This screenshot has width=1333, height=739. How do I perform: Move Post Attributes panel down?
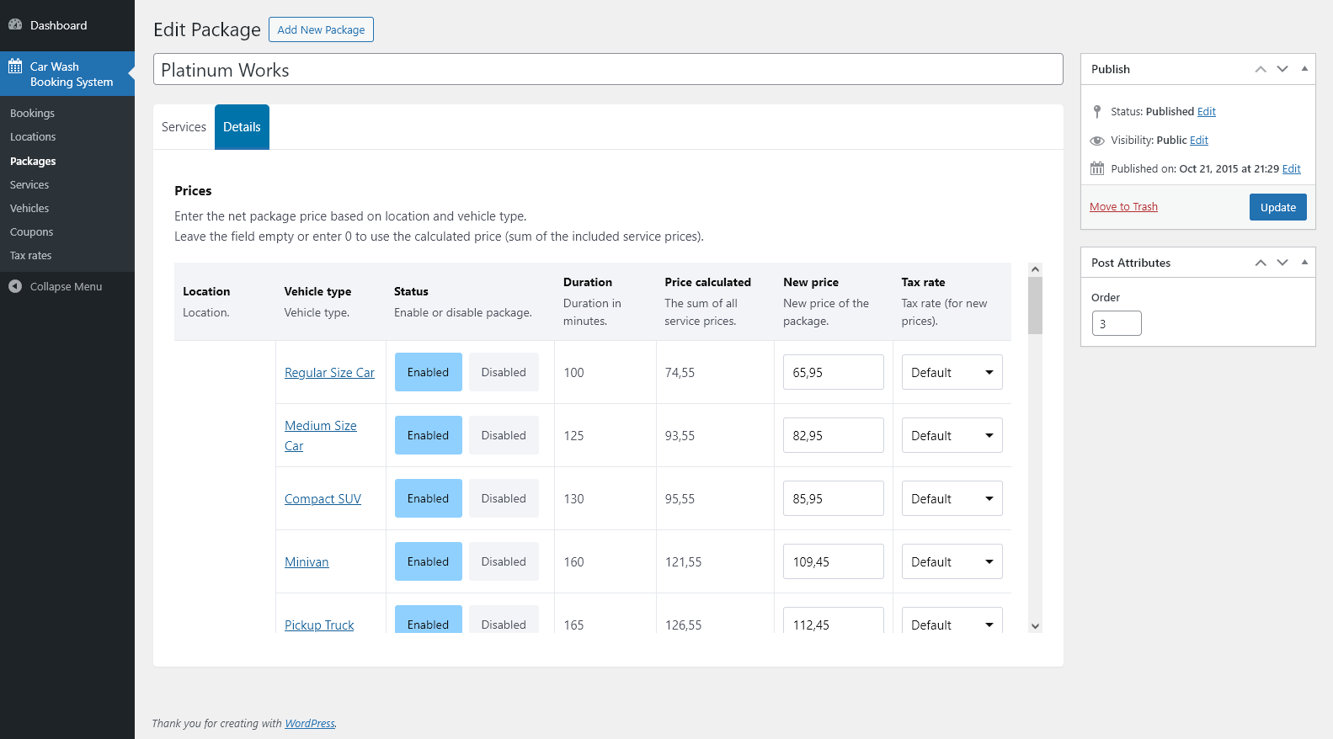(1282, 263)
